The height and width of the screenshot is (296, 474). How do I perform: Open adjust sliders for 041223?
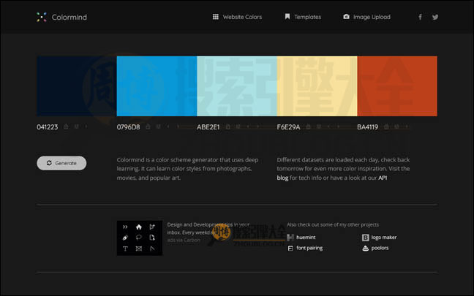[76, 126]
